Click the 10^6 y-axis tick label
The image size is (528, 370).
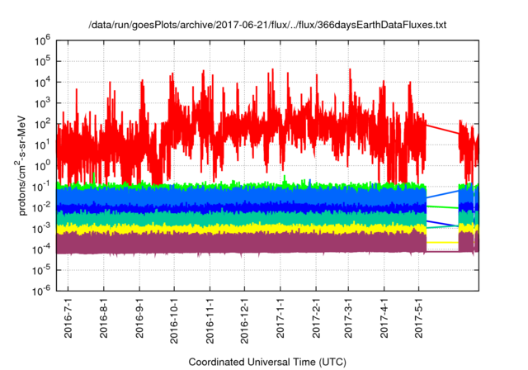coord(42,40)
